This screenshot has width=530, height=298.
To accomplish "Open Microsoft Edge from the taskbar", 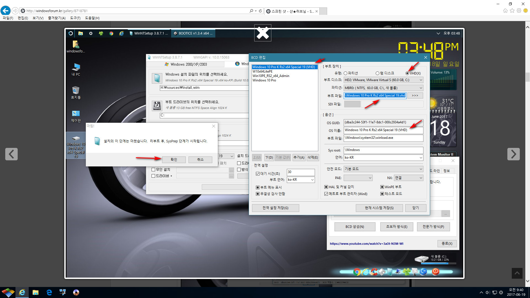I will (x=49, y=292).
